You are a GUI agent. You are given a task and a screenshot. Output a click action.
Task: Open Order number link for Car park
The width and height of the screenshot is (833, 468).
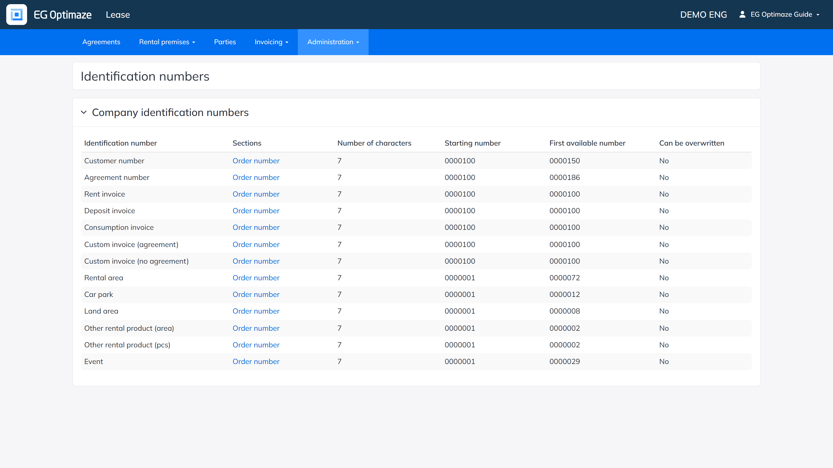256,294
